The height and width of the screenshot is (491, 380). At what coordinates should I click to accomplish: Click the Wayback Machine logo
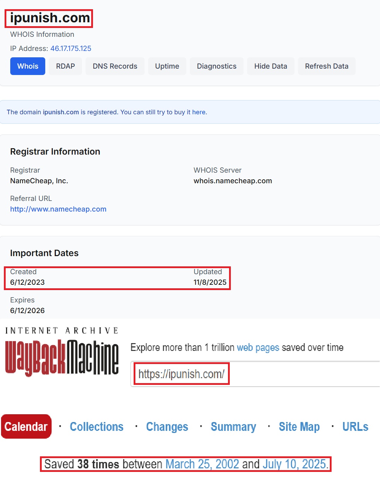coord(62,357)
